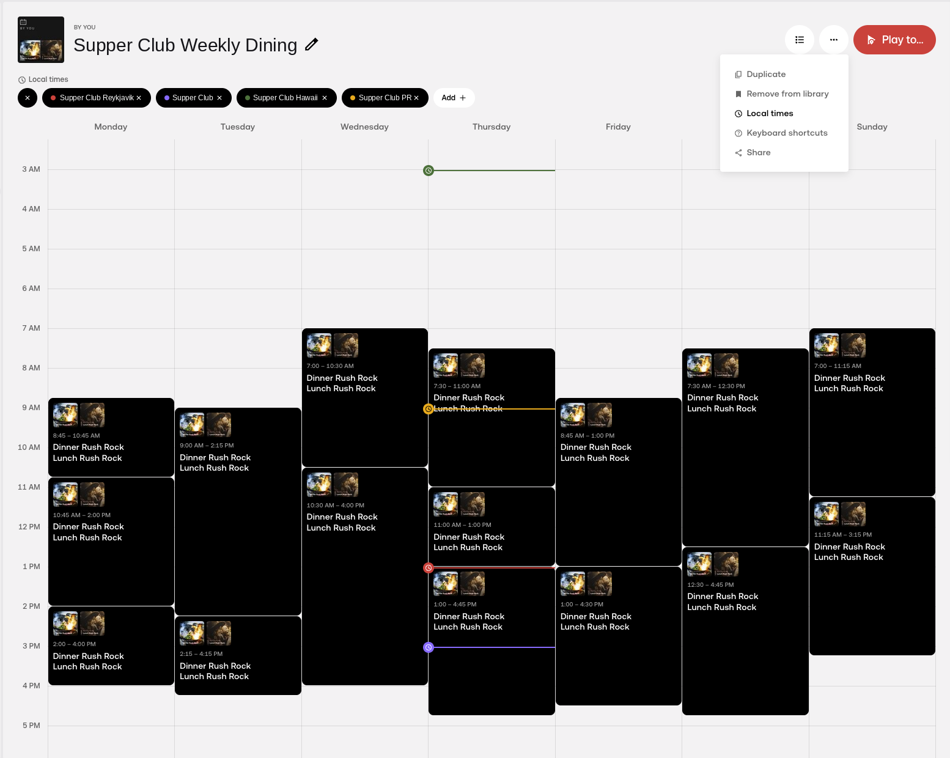Open Keyboard shortcuts from the menu

[784, 133]
